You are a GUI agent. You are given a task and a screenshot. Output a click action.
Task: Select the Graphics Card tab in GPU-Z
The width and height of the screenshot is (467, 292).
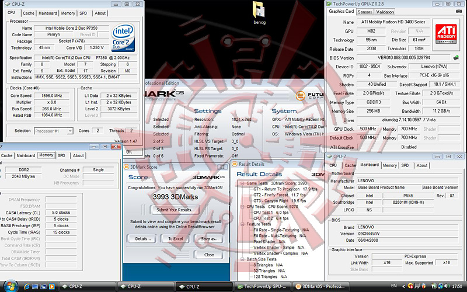pyautogui.click(x=341, y=11)
